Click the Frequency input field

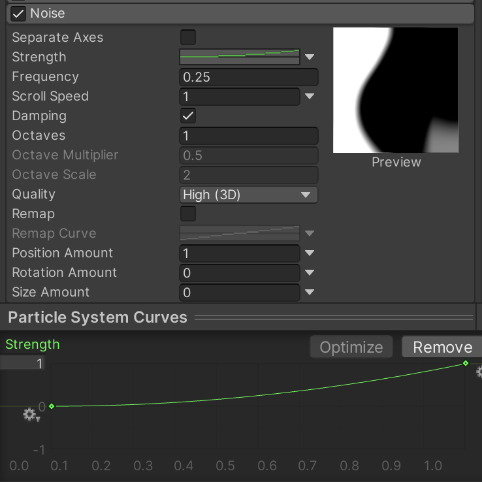(x=248, y=77)
